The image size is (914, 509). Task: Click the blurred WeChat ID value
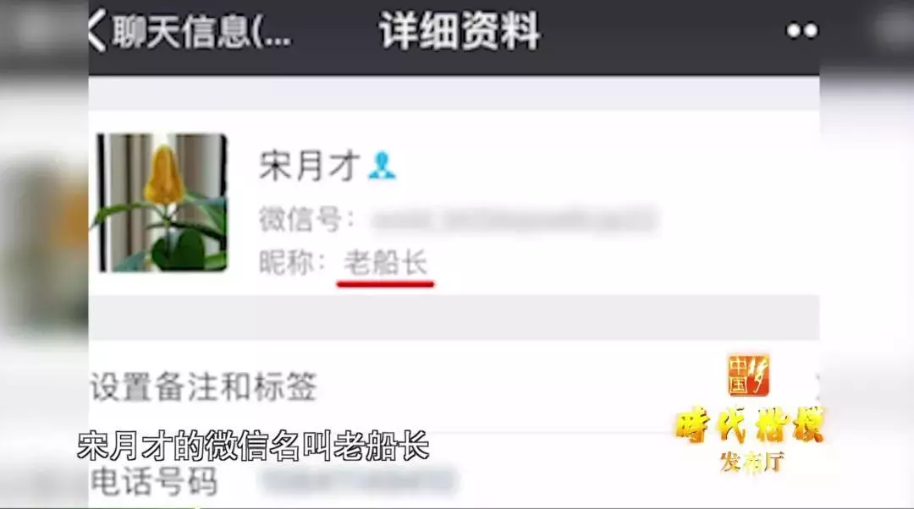coord(515,220)
